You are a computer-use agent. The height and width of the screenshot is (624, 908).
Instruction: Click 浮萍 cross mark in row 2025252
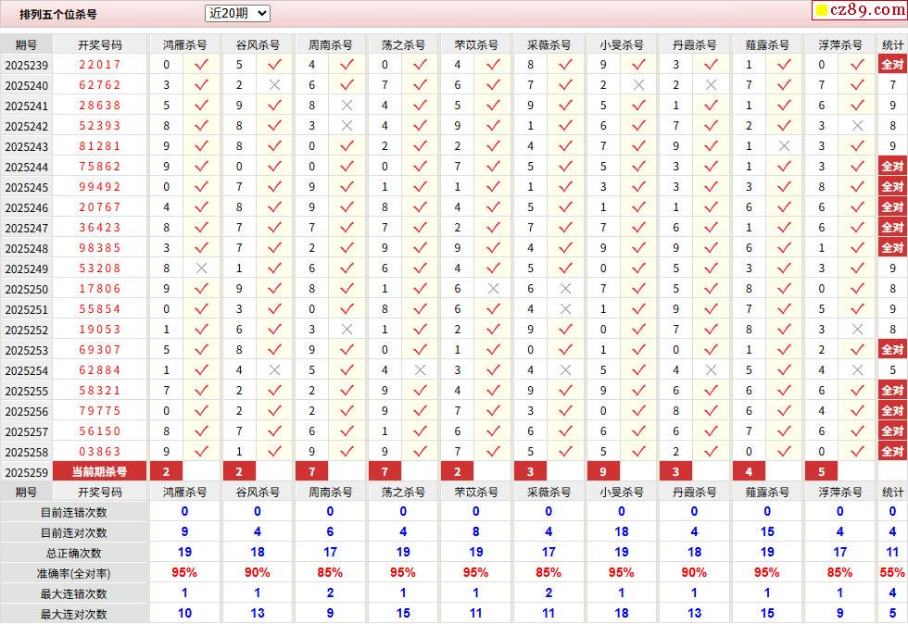click(x=857, y=330)
